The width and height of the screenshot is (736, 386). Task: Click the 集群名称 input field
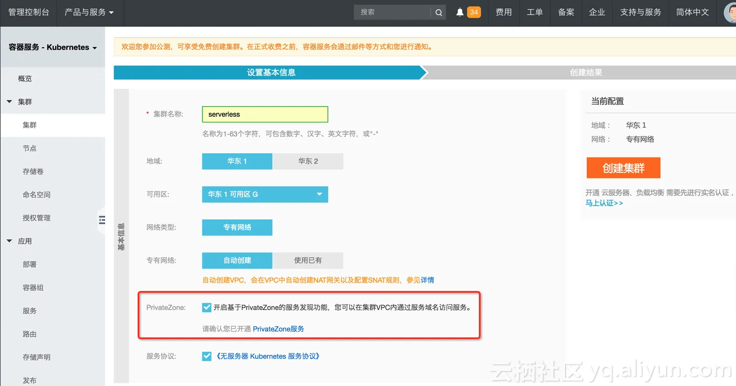pyautogui.click(x=265, y=114)
